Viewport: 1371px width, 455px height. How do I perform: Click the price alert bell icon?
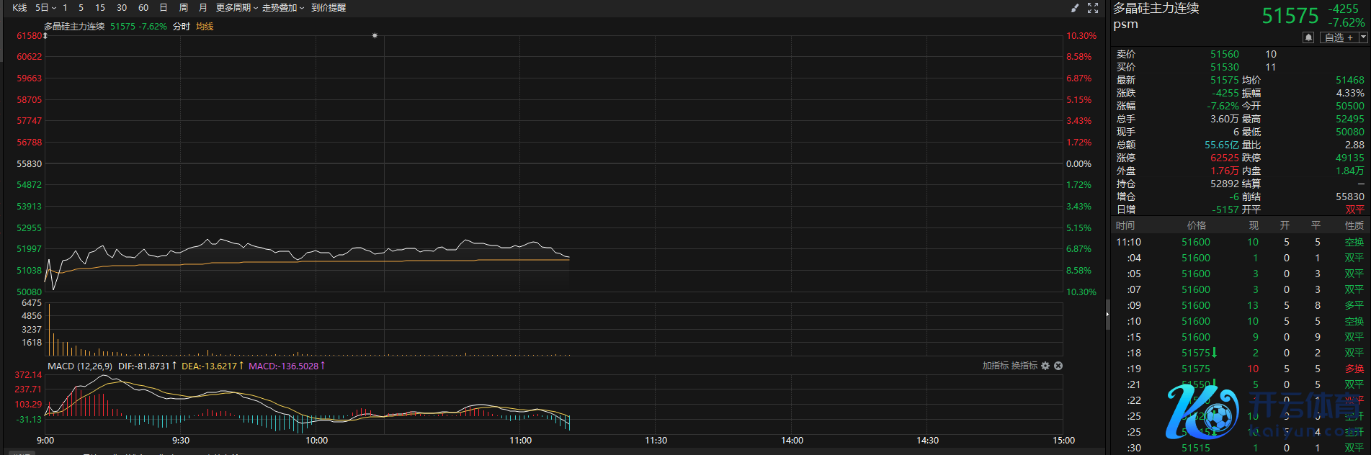[x=1308, y=37]
